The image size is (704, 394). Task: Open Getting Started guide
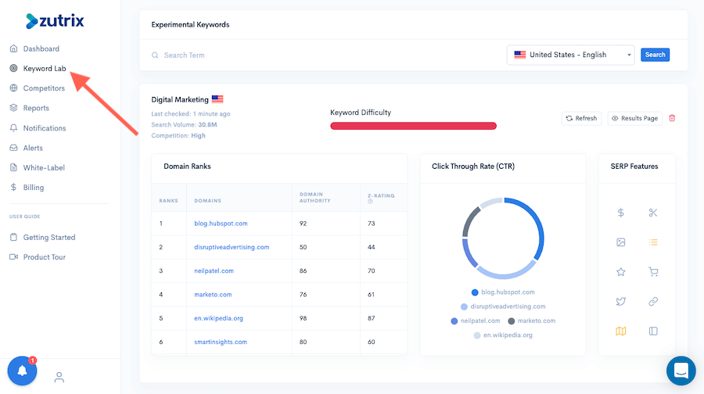(x=49, y=237)
